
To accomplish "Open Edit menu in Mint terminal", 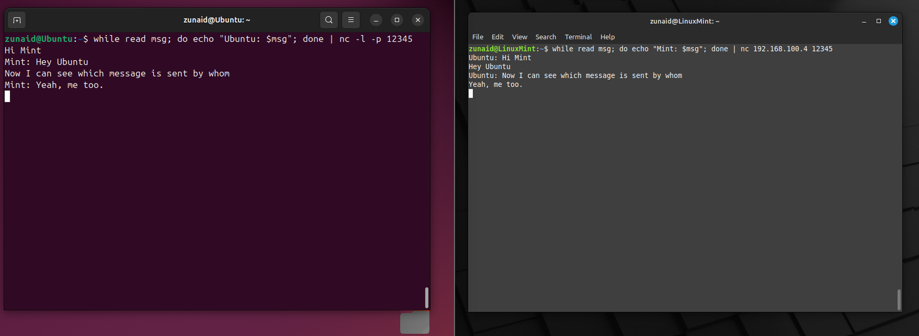I will 497,37.
